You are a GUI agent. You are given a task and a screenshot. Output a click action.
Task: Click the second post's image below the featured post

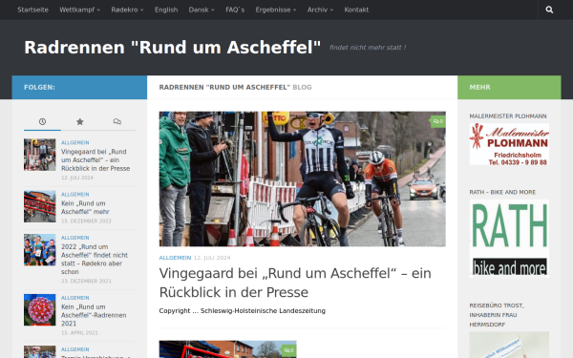click(227, 349)
